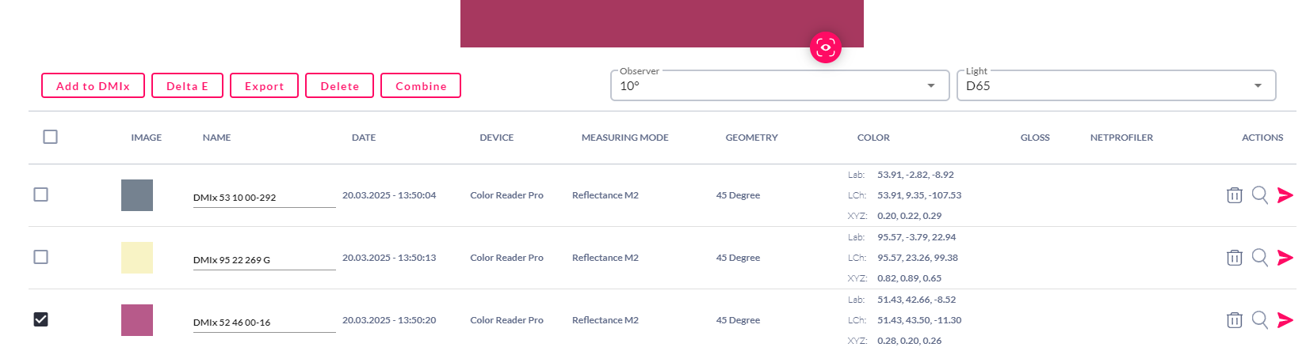
Task: Click the Combine button
Action: point(421,85)
